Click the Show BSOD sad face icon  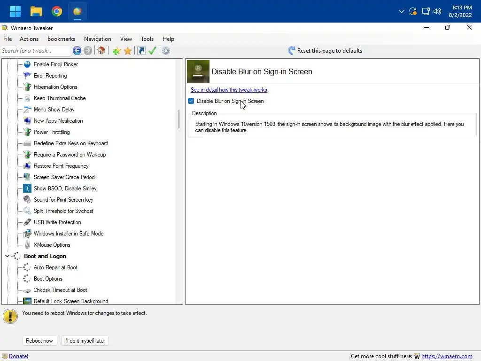point(27,188)
